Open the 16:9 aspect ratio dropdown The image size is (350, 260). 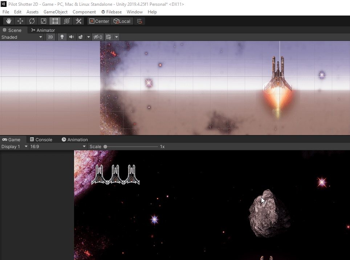tap(58, 146)
